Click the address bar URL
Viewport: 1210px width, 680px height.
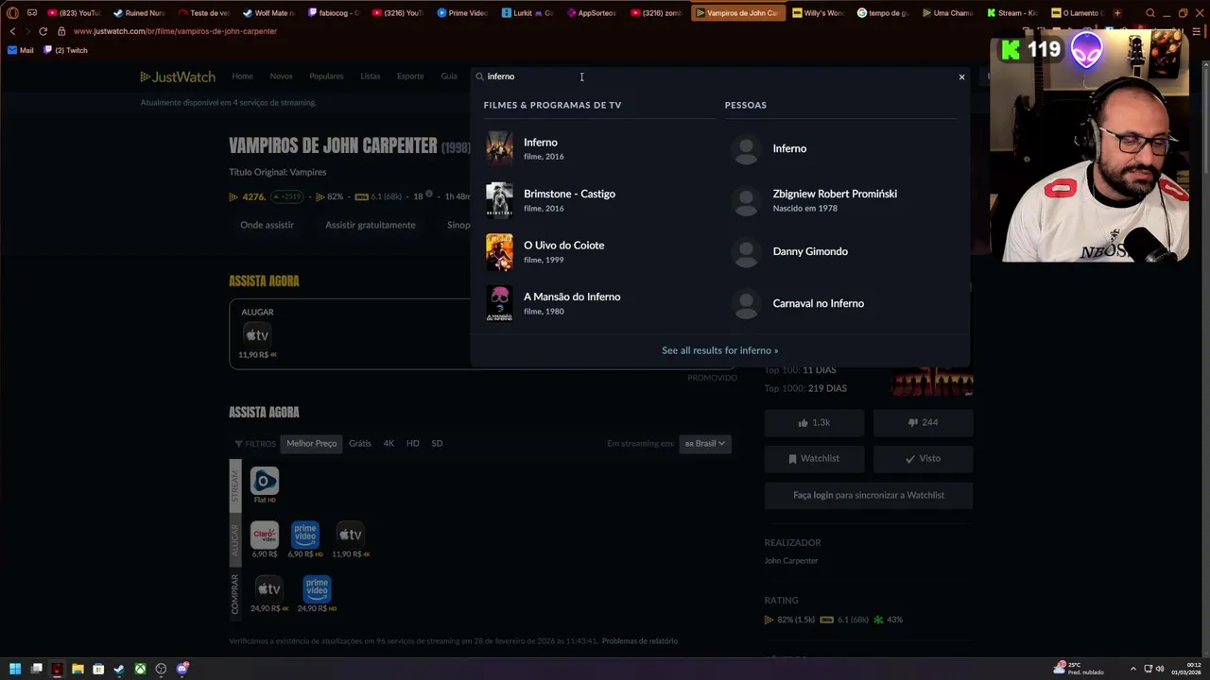click(x=175, y=31)
